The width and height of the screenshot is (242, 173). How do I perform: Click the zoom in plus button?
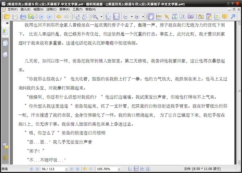[x=137, y=17]
